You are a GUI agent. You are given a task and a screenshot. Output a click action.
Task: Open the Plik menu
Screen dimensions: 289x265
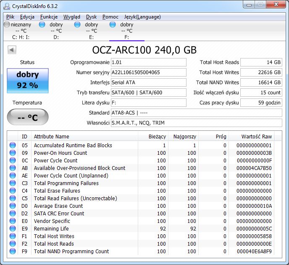pyautogui.click(x=11, y=17)
